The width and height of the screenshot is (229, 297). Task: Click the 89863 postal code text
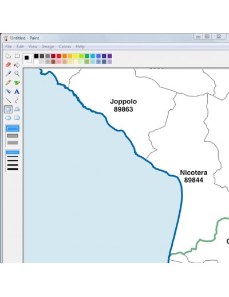124,109
